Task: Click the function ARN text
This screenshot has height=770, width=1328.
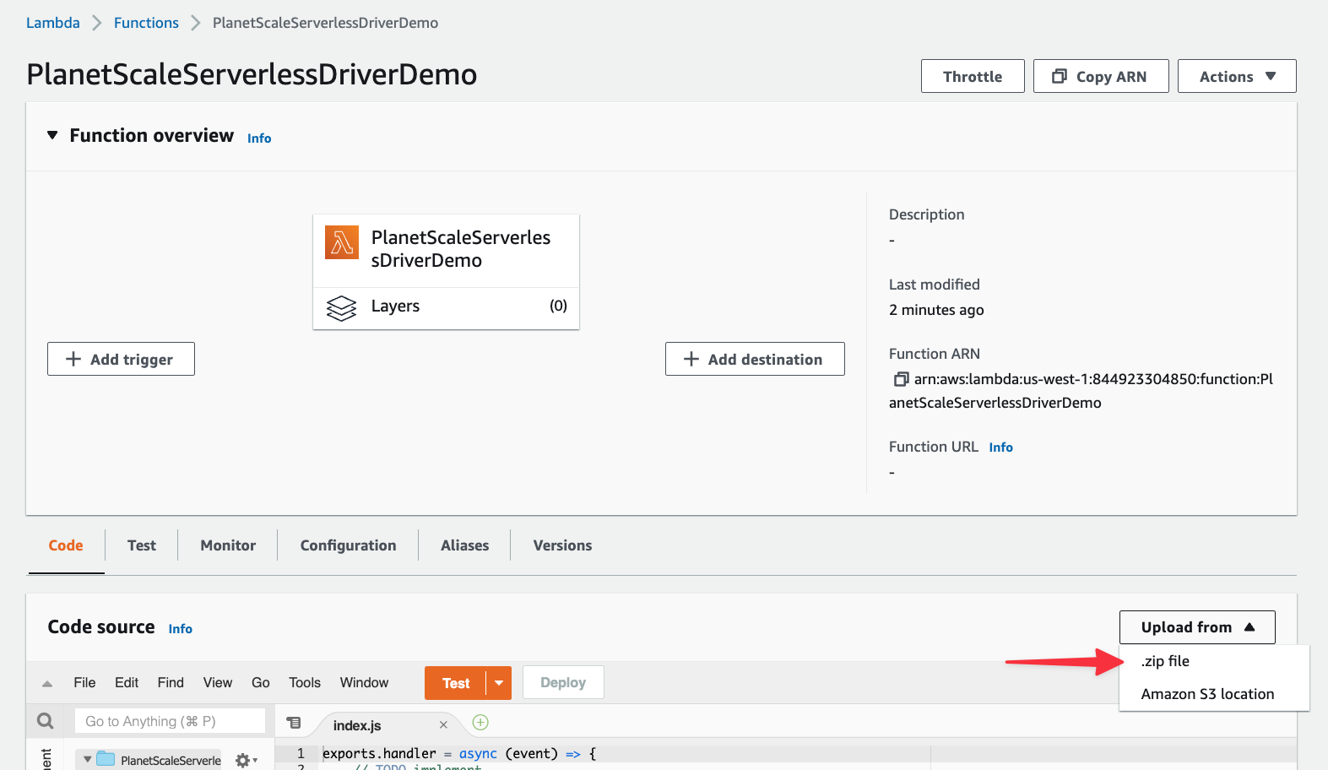Action: 1081,391
